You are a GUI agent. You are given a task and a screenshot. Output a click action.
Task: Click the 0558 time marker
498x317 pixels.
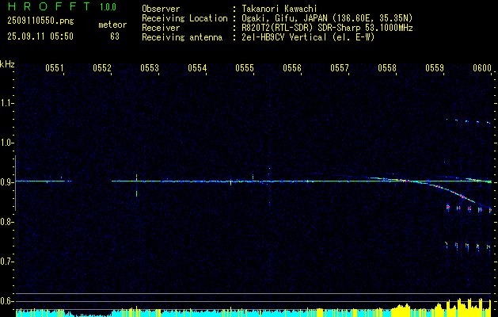point(387,67)
